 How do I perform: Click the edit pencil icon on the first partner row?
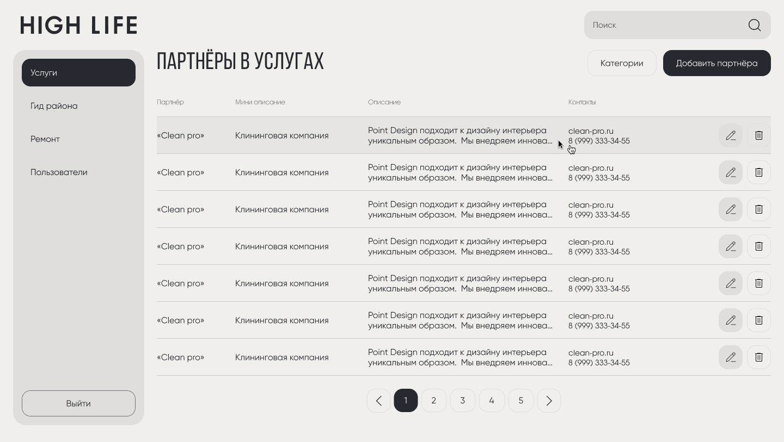[x=731, y=135]
